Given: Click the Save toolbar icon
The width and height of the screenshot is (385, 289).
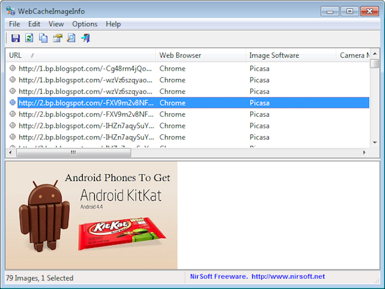Looking at the screenshot, I should pyautogui.click(x=15, y=38).
